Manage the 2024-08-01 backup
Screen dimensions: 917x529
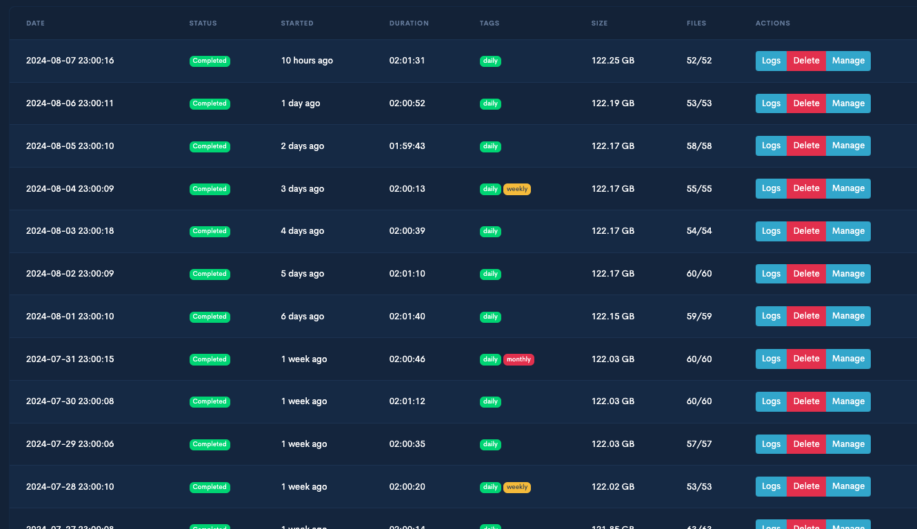tap(848, 316)
